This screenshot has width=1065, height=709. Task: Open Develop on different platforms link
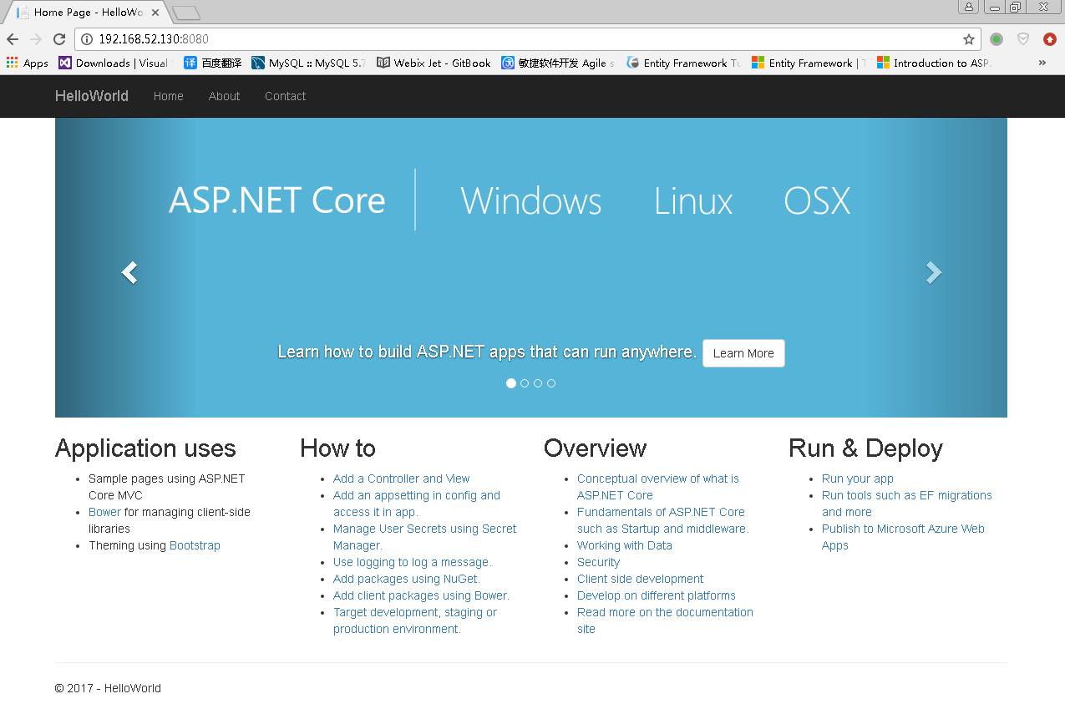point(657,595)
